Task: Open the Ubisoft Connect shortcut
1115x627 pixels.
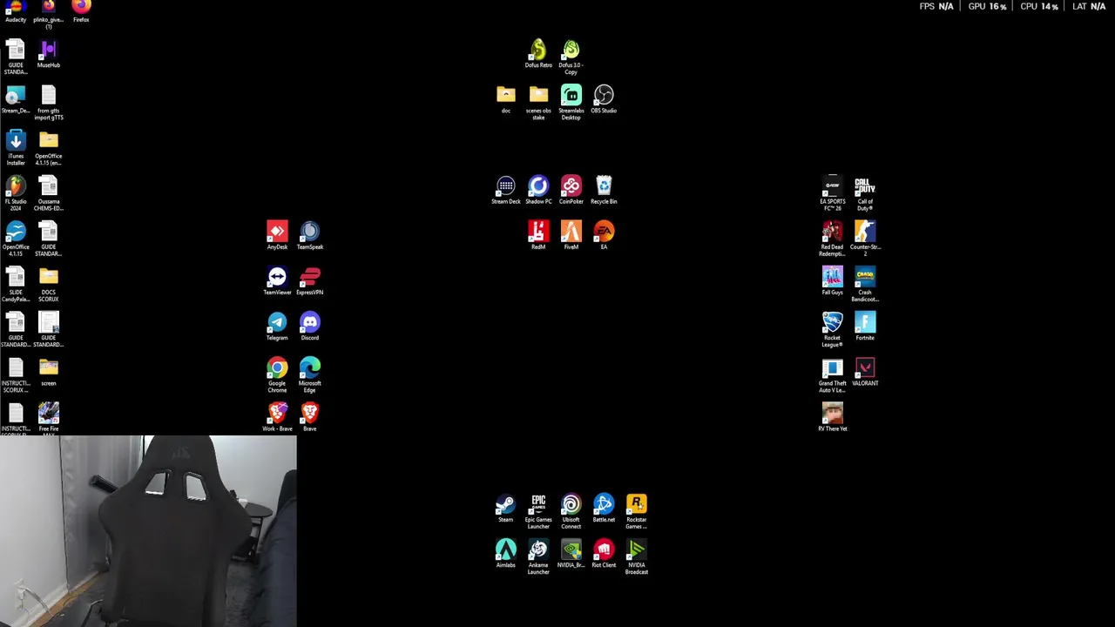Action: click(571, 512)
